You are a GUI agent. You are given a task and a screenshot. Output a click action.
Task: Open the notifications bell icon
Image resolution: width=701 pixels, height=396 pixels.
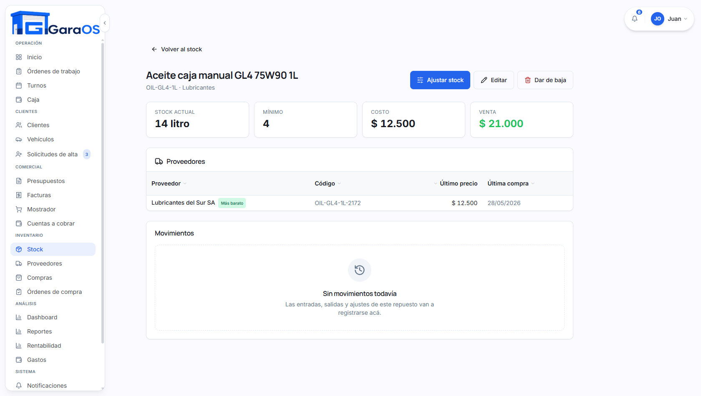635,19
